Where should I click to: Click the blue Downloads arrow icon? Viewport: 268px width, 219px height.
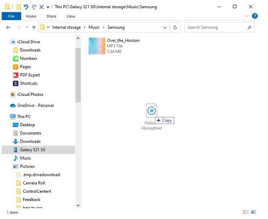tap(15, 141)
